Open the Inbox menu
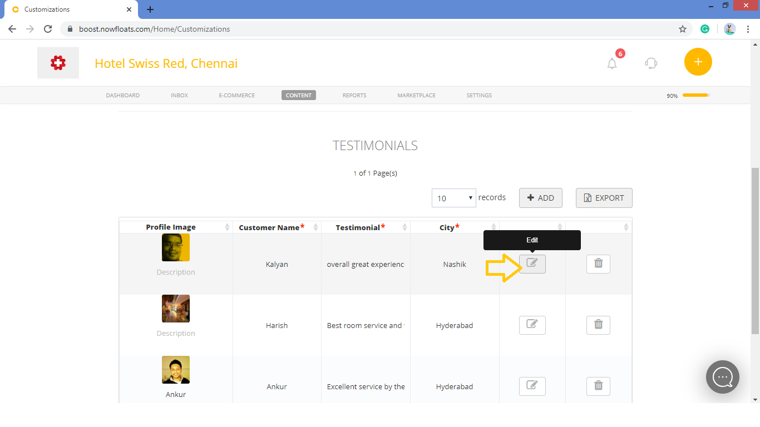The height and width of the screenshot is (427, 760). click(x=179, y=95)
